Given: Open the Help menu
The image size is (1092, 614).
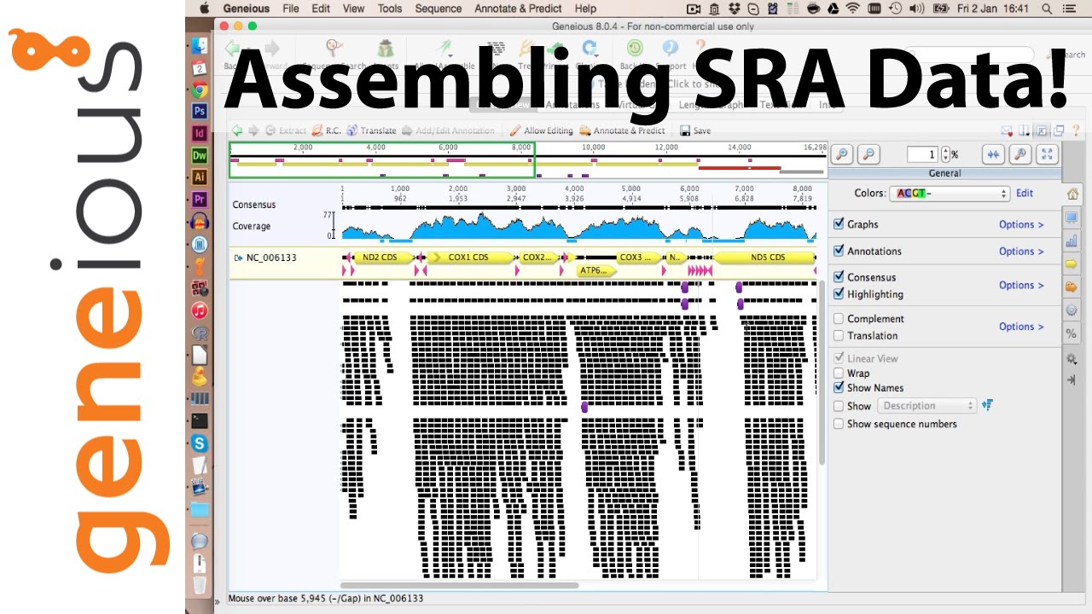Looking at the screenshot, I should click(x=585, y=9).
